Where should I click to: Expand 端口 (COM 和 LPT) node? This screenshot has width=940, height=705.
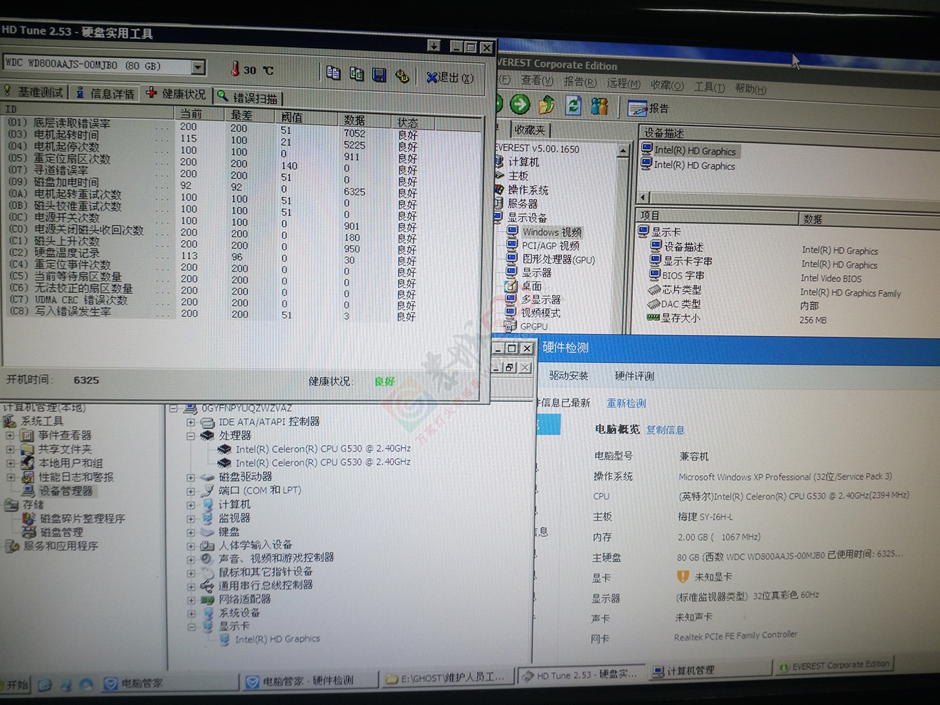click(191, 491)
